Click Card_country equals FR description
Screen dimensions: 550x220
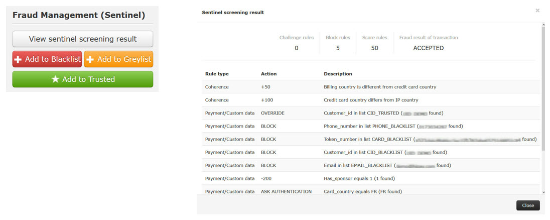pyautogui.click(x=363, y=191)
